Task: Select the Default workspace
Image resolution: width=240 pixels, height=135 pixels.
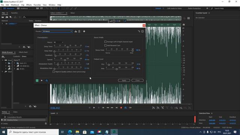Action: pyautogui.click(x=158, y=8)
